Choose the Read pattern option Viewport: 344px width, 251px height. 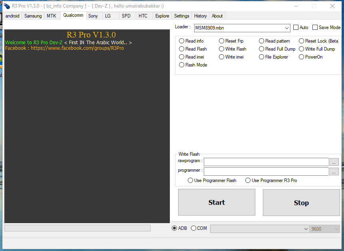pos(274,41)
